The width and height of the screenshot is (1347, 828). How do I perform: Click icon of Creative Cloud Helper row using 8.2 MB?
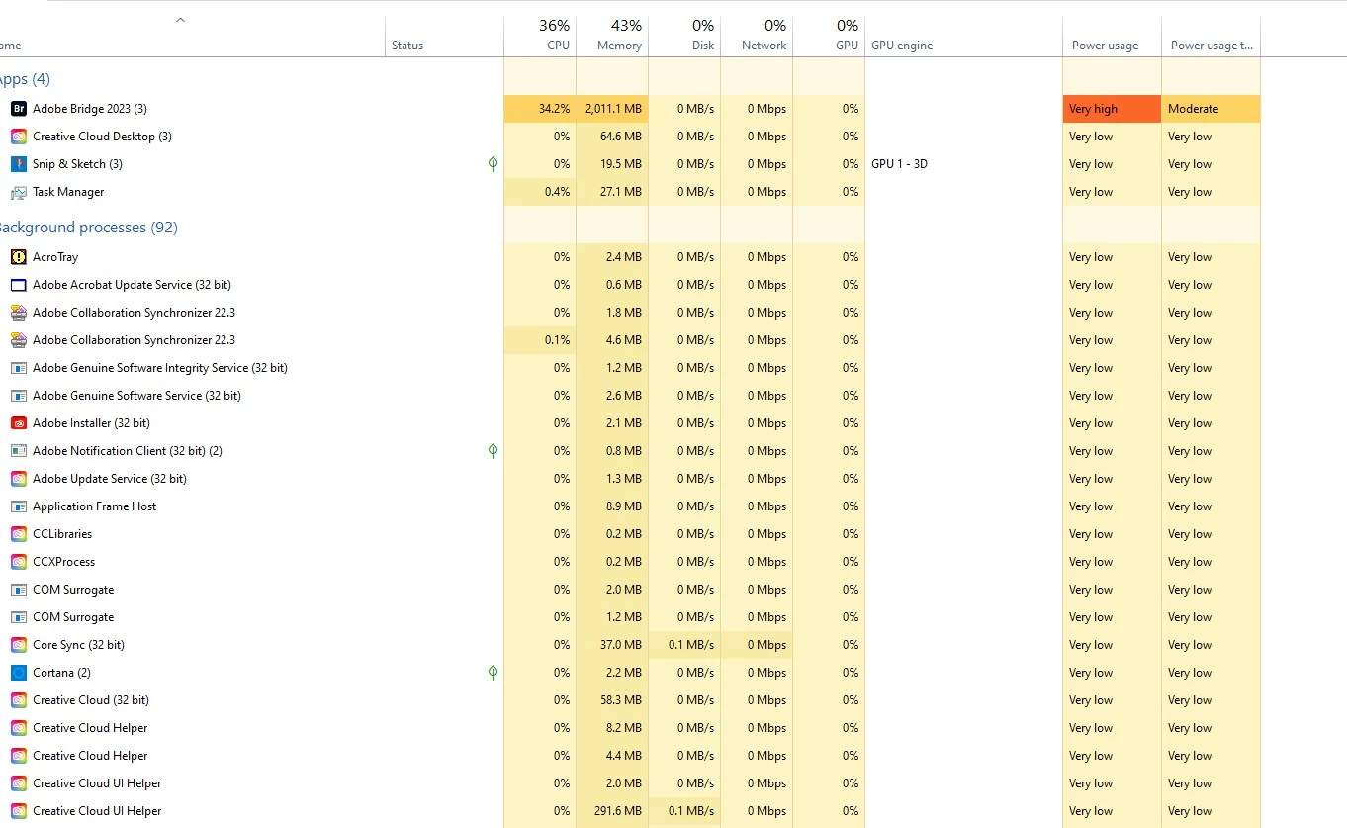pos(18,728)
